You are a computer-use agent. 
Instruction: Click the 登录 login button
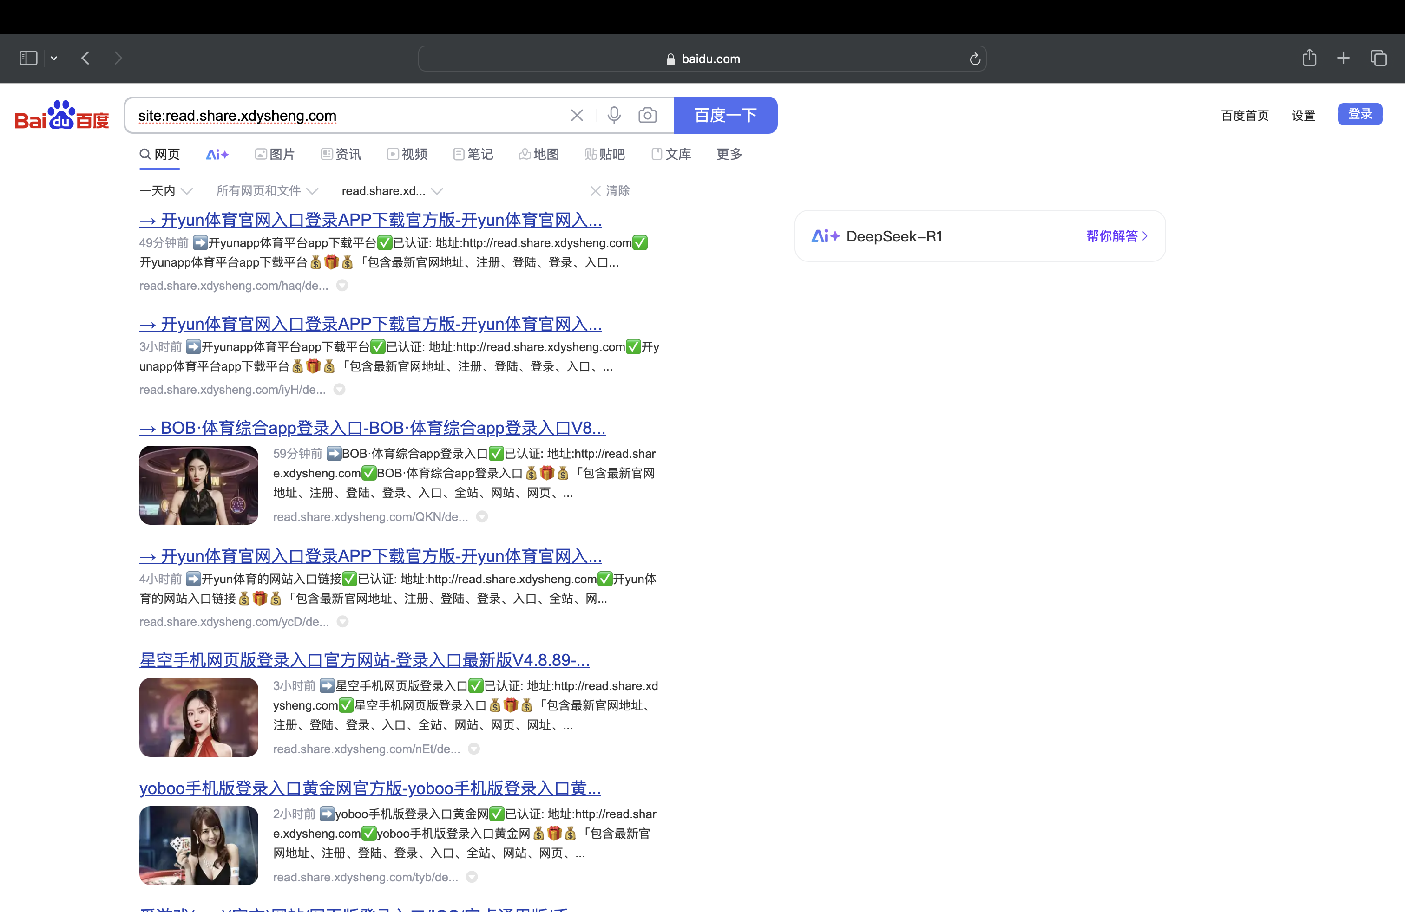tap(1359, 114)
